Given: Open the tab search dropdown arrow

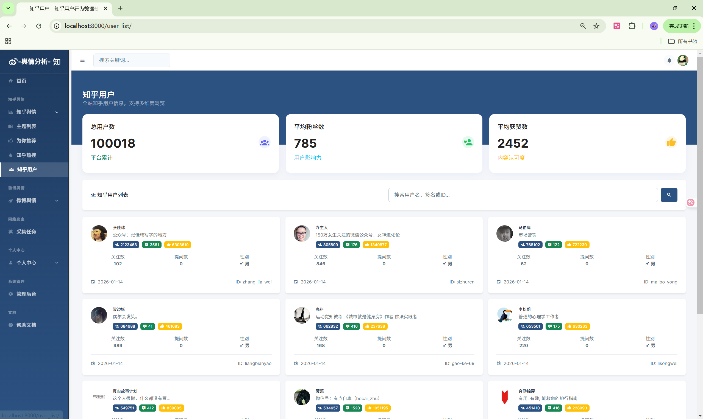Looking at the screenshot, I should coord(8,8).
